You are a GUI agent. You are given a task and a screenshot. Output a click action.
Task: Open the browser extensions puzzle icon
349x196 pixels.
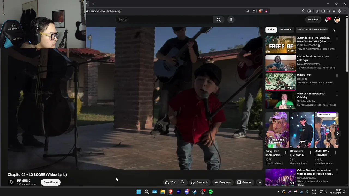coord(303,11)
